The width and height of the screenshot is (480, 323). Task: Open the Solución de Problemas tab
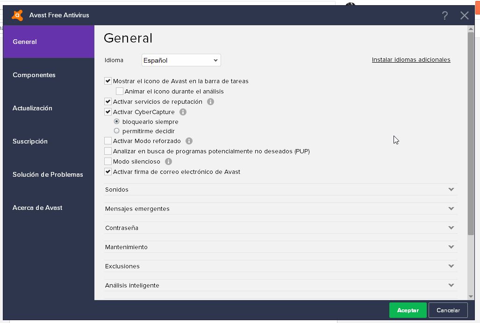click(x=48, y=174)
